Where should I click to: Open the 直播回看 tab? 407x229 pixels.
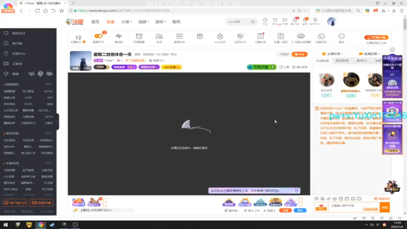point(369,54)
